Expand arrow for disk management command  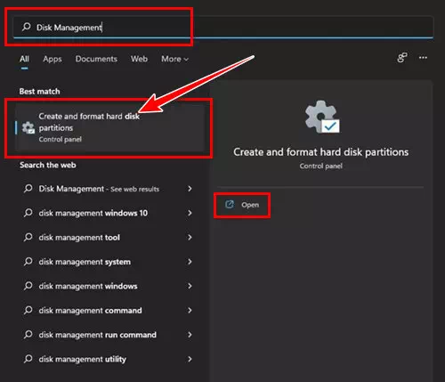[190, 310]
